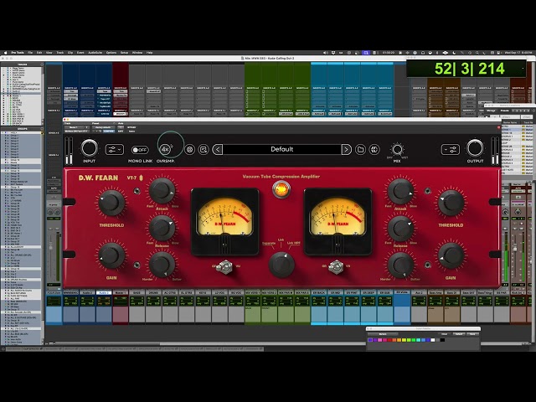Screen dimensions: 536x402
Task: Open the Window menu
Action: 137,53
